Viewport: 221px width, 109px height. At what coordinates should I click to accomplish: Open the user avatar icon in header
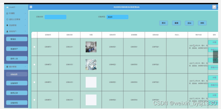tap(214, 7)
